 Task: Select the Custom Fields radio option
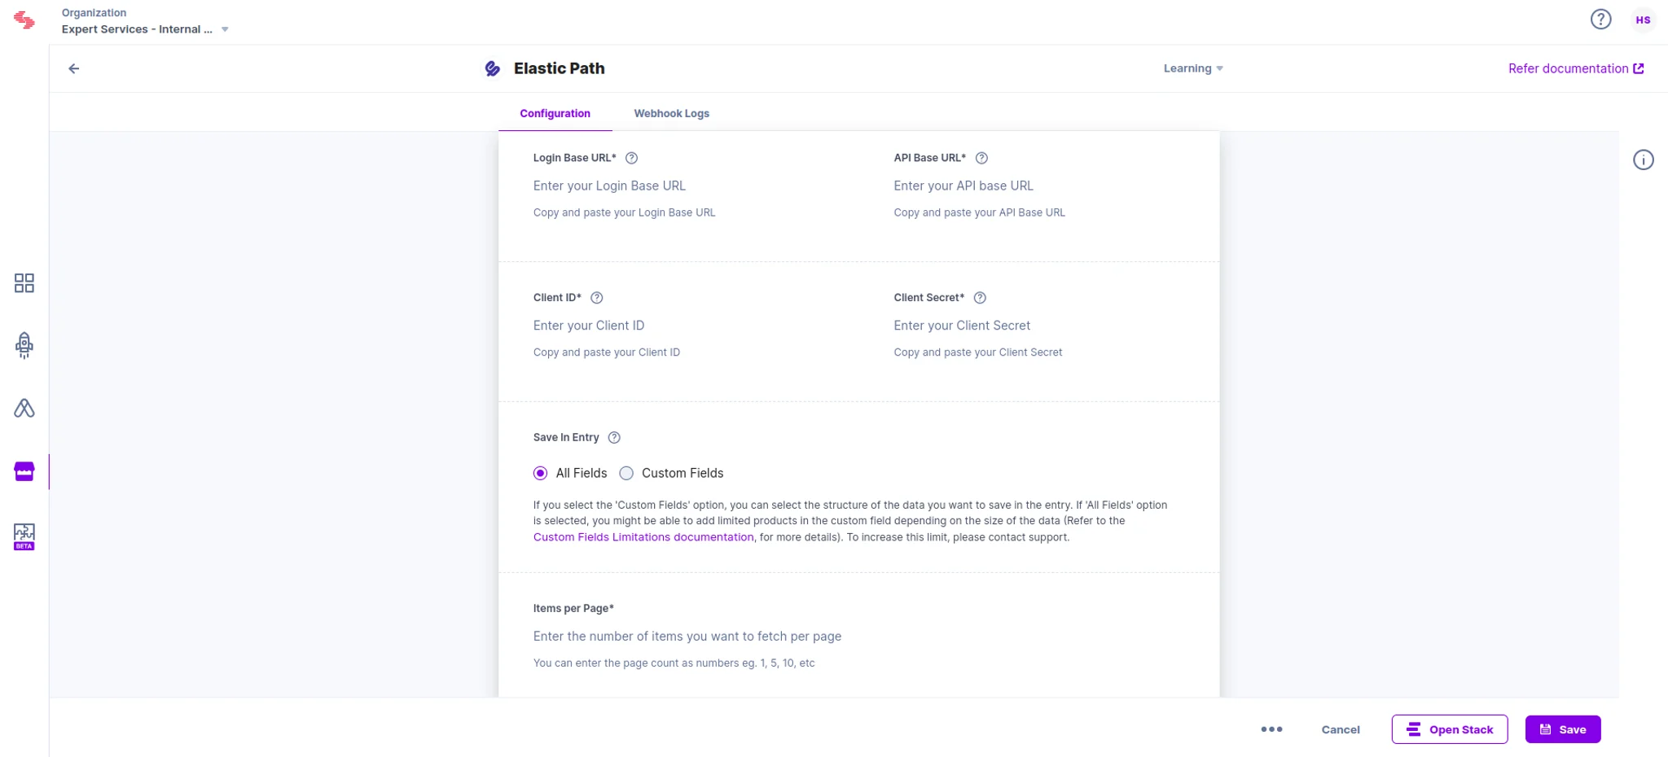click(626, 473)
